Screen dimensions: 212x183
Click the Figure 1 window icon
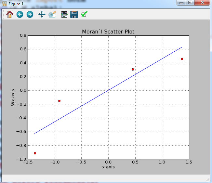coord(5,4)
